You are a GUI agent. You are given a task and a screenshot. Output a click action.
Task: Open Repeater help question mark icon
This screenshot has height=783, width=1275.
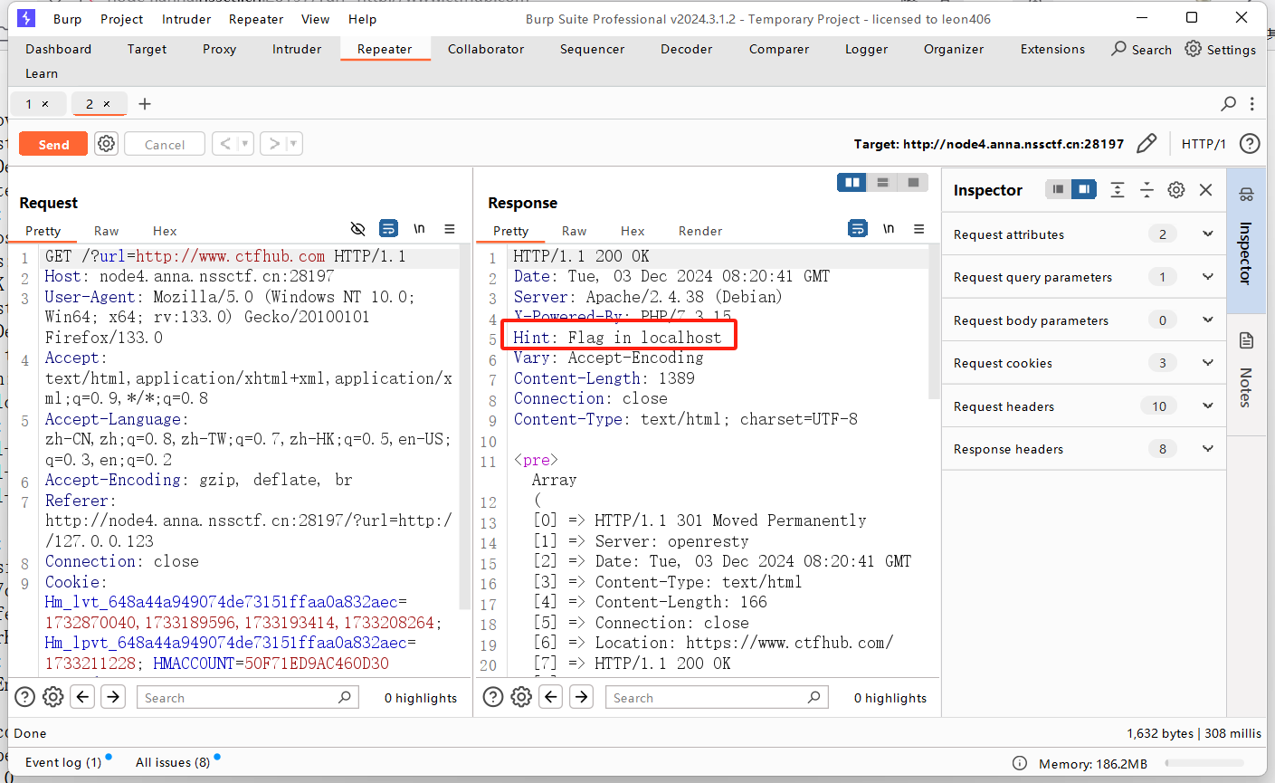pyautogui.click(x=1250, y=143)
